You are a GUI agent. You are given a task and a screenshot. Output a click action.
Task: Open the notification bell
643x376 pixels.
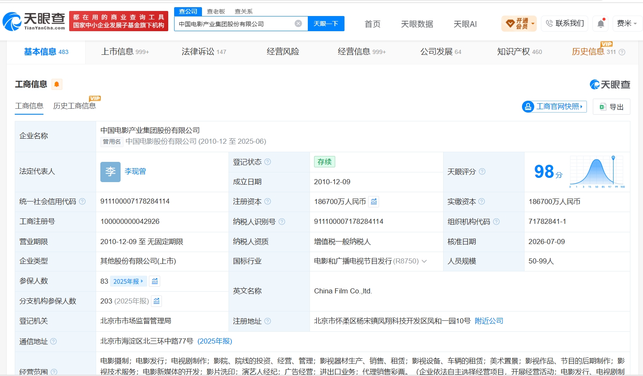[x=601, y=24]
